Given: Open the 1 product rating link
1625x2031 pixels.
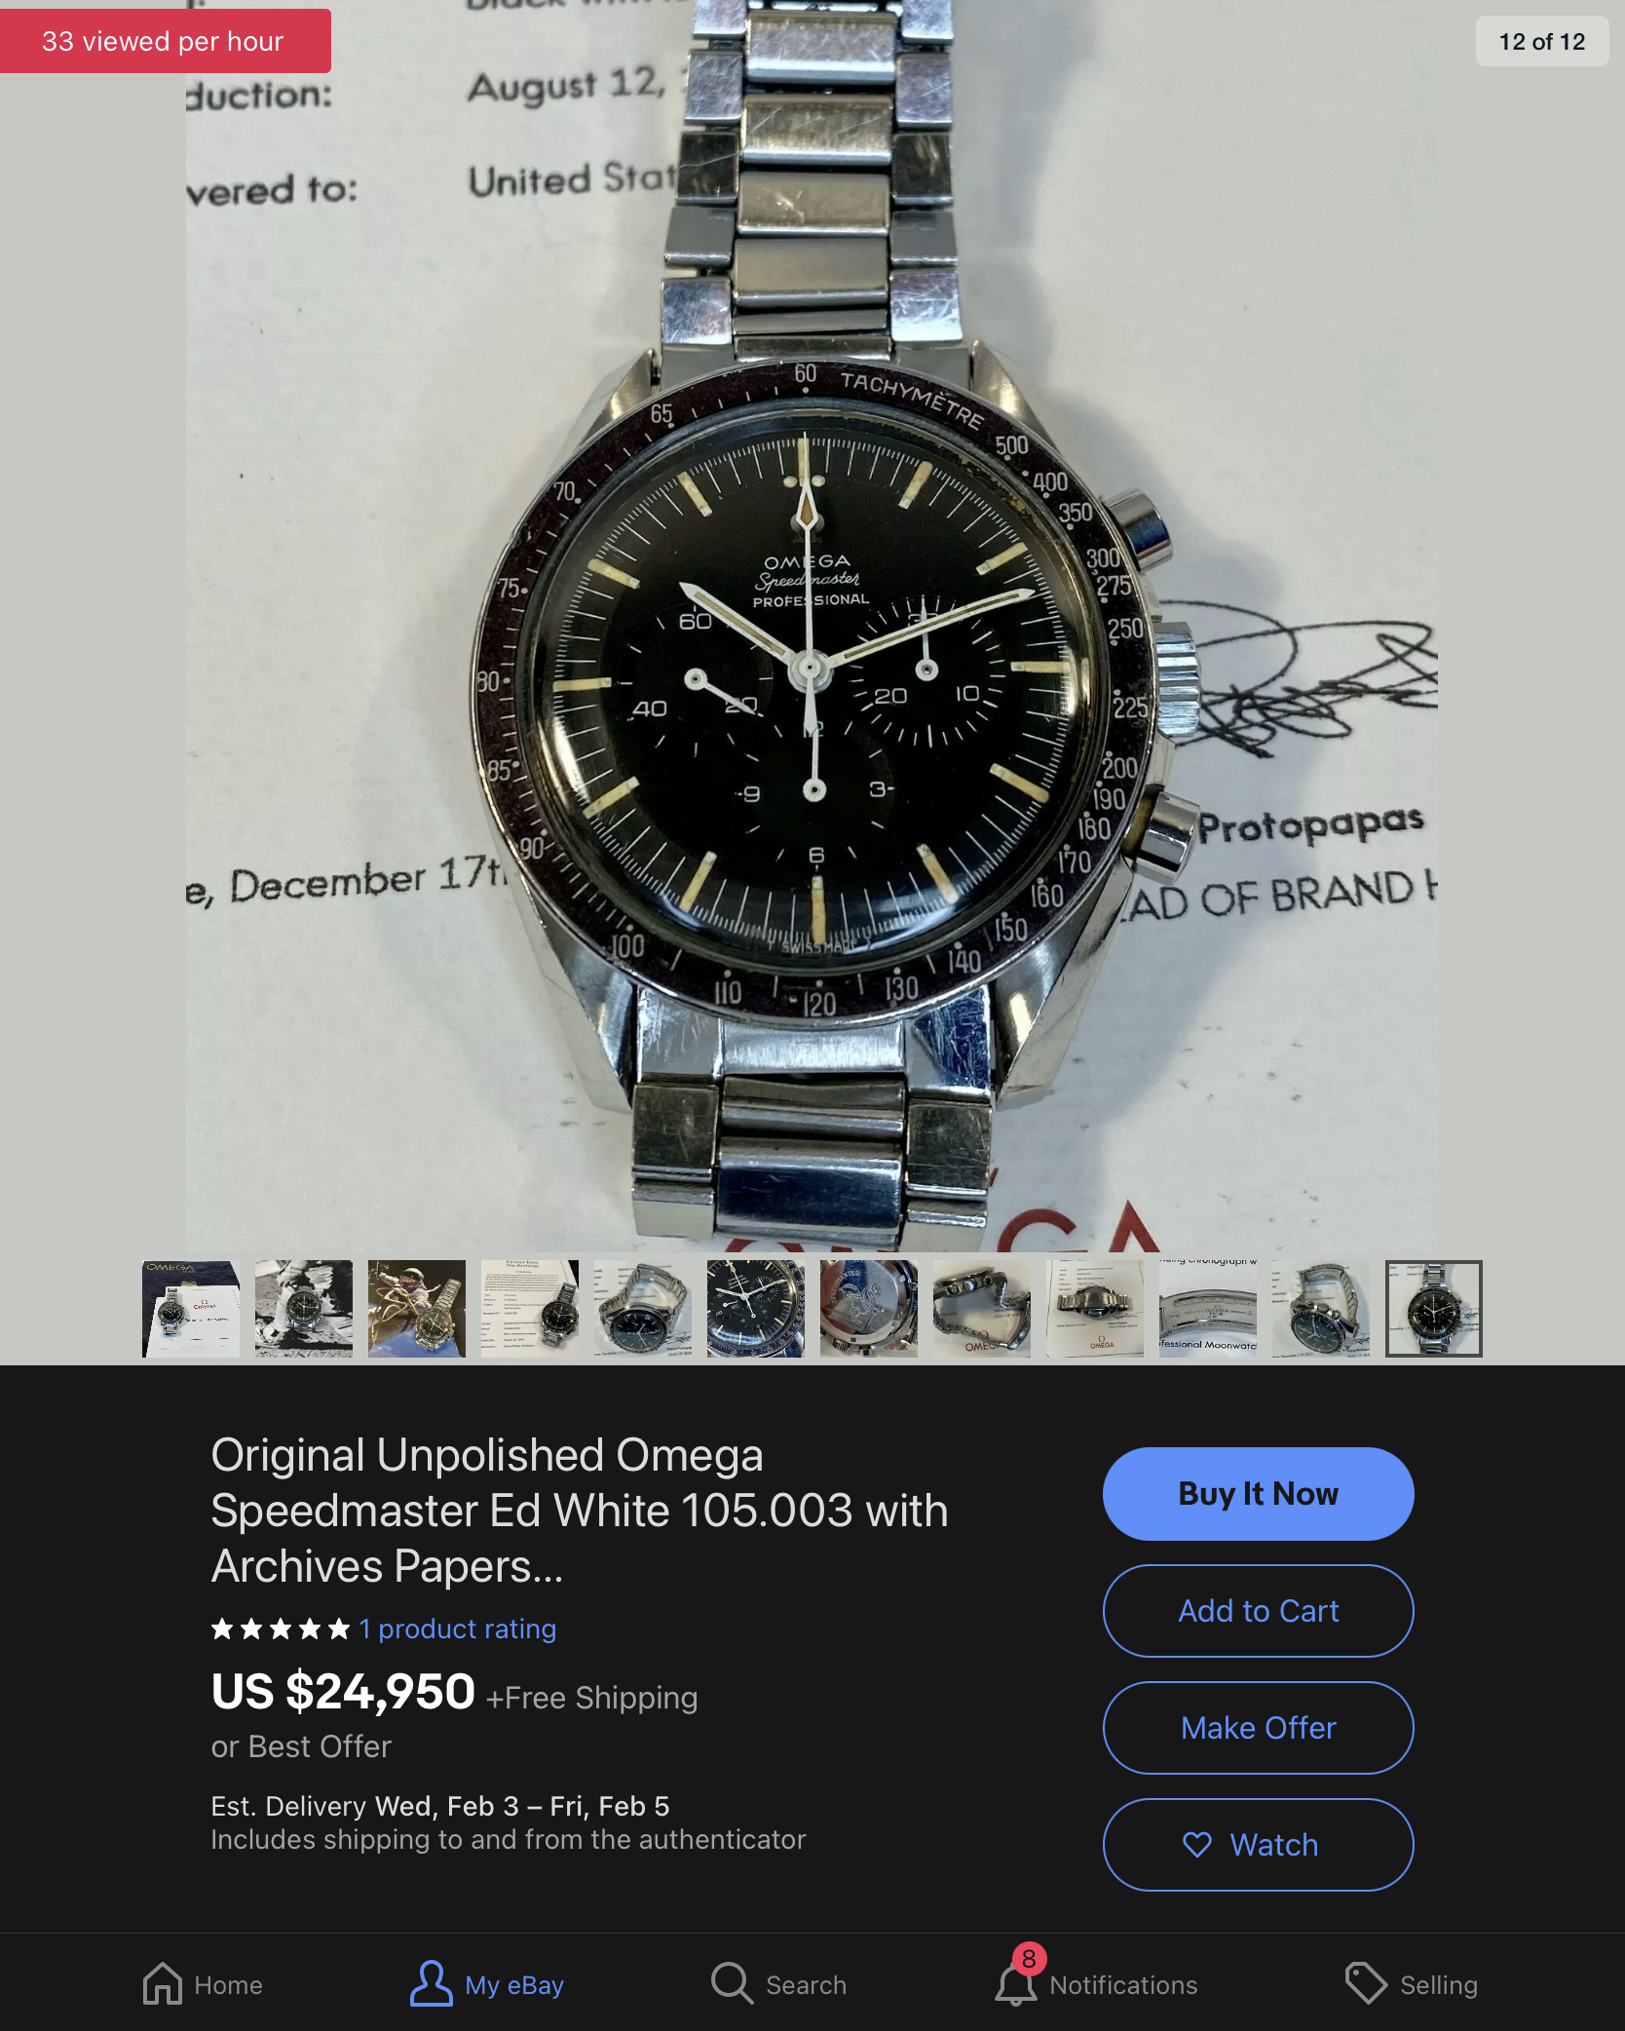Looking at the screenshot, I should coord(457,1629).
